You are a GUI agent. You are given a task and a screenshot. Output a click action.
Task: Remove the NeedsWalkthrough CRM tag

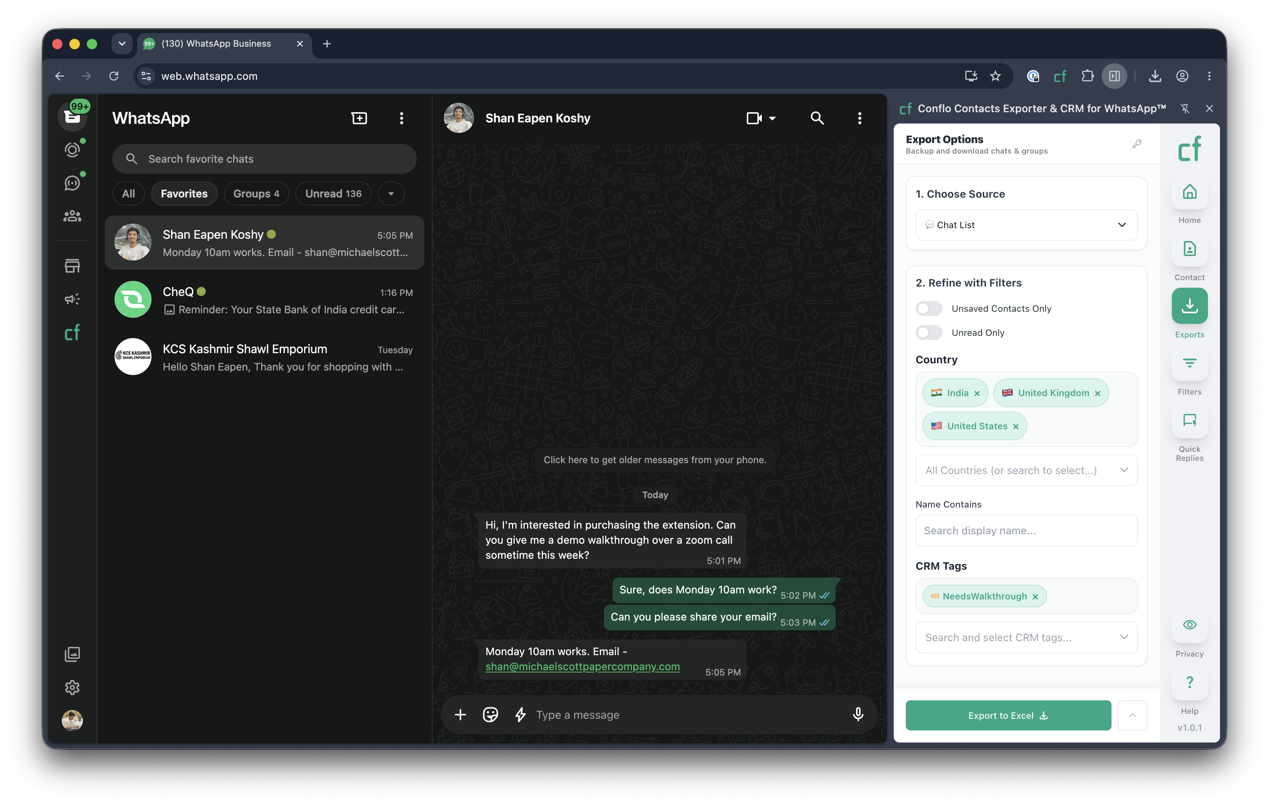point(1035,596)
